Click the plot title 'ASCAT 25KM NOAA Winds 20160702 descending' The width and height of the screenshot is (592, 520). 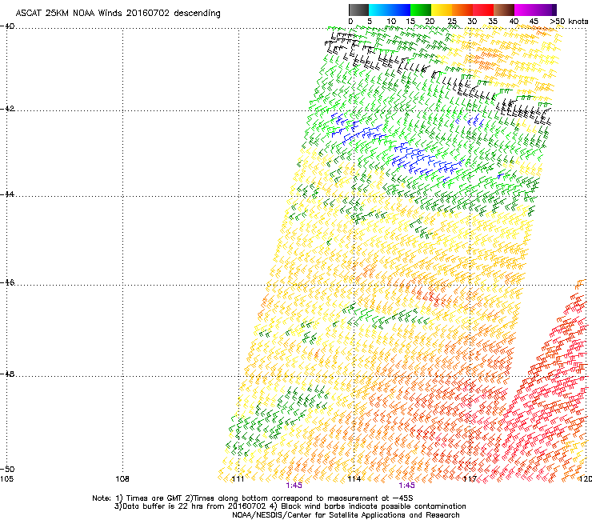[x=118, y=13]
